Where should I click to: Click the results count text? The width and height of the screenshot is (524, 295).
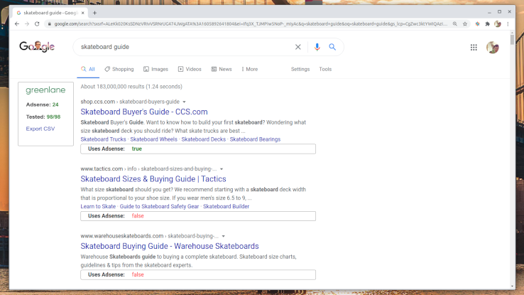[x=131, y=87]
